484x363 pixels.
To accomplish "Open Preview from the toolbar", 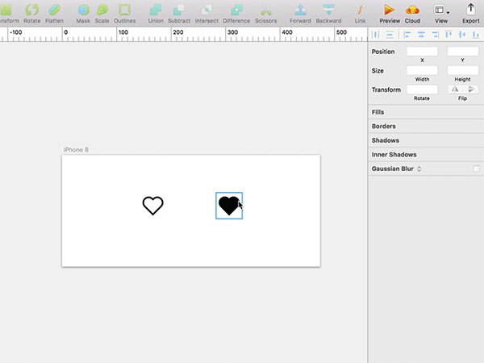I will [x=390, y=14].
